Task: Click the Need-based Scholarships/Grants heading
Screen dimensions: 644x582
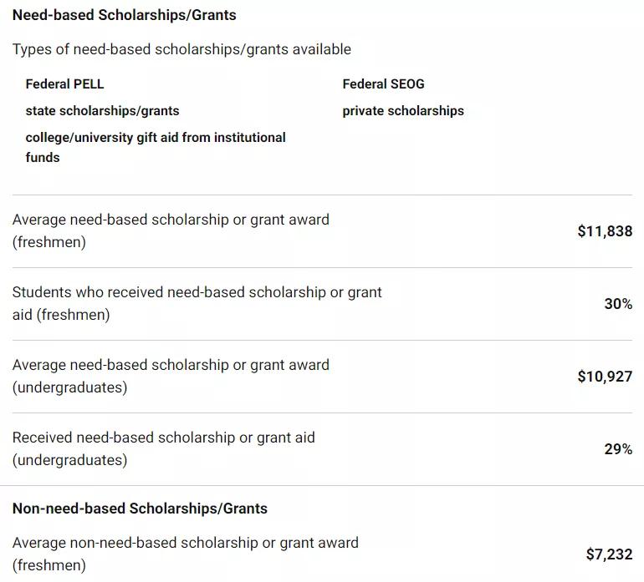Action: pyautogui.click(x=124, y=15)
